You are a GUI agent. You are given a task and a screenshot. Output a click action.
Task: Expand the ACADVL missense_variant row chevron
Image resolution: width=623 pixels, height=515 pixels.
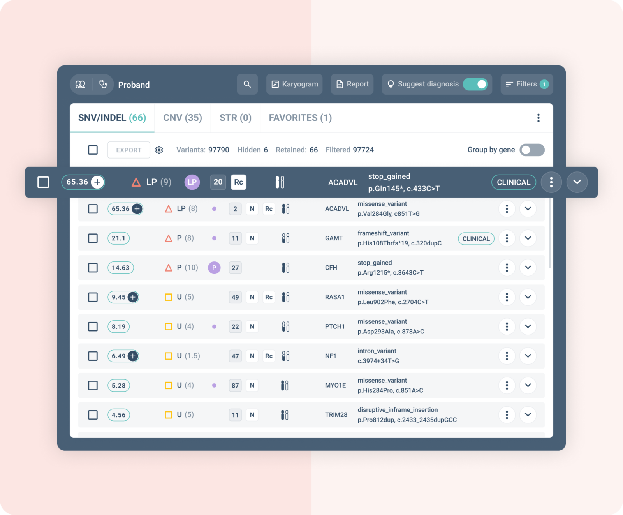[528, 209]
